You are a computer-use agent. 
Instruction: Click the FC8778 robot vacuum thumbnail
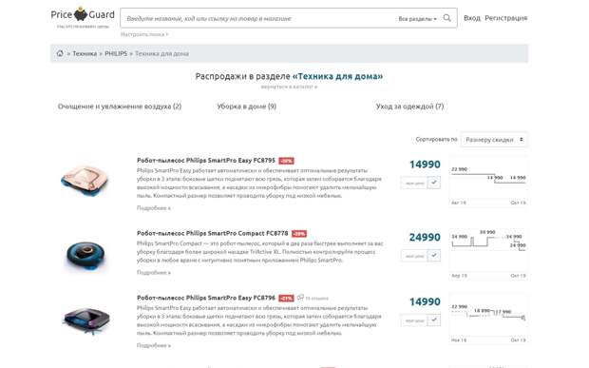pos(85,255)
